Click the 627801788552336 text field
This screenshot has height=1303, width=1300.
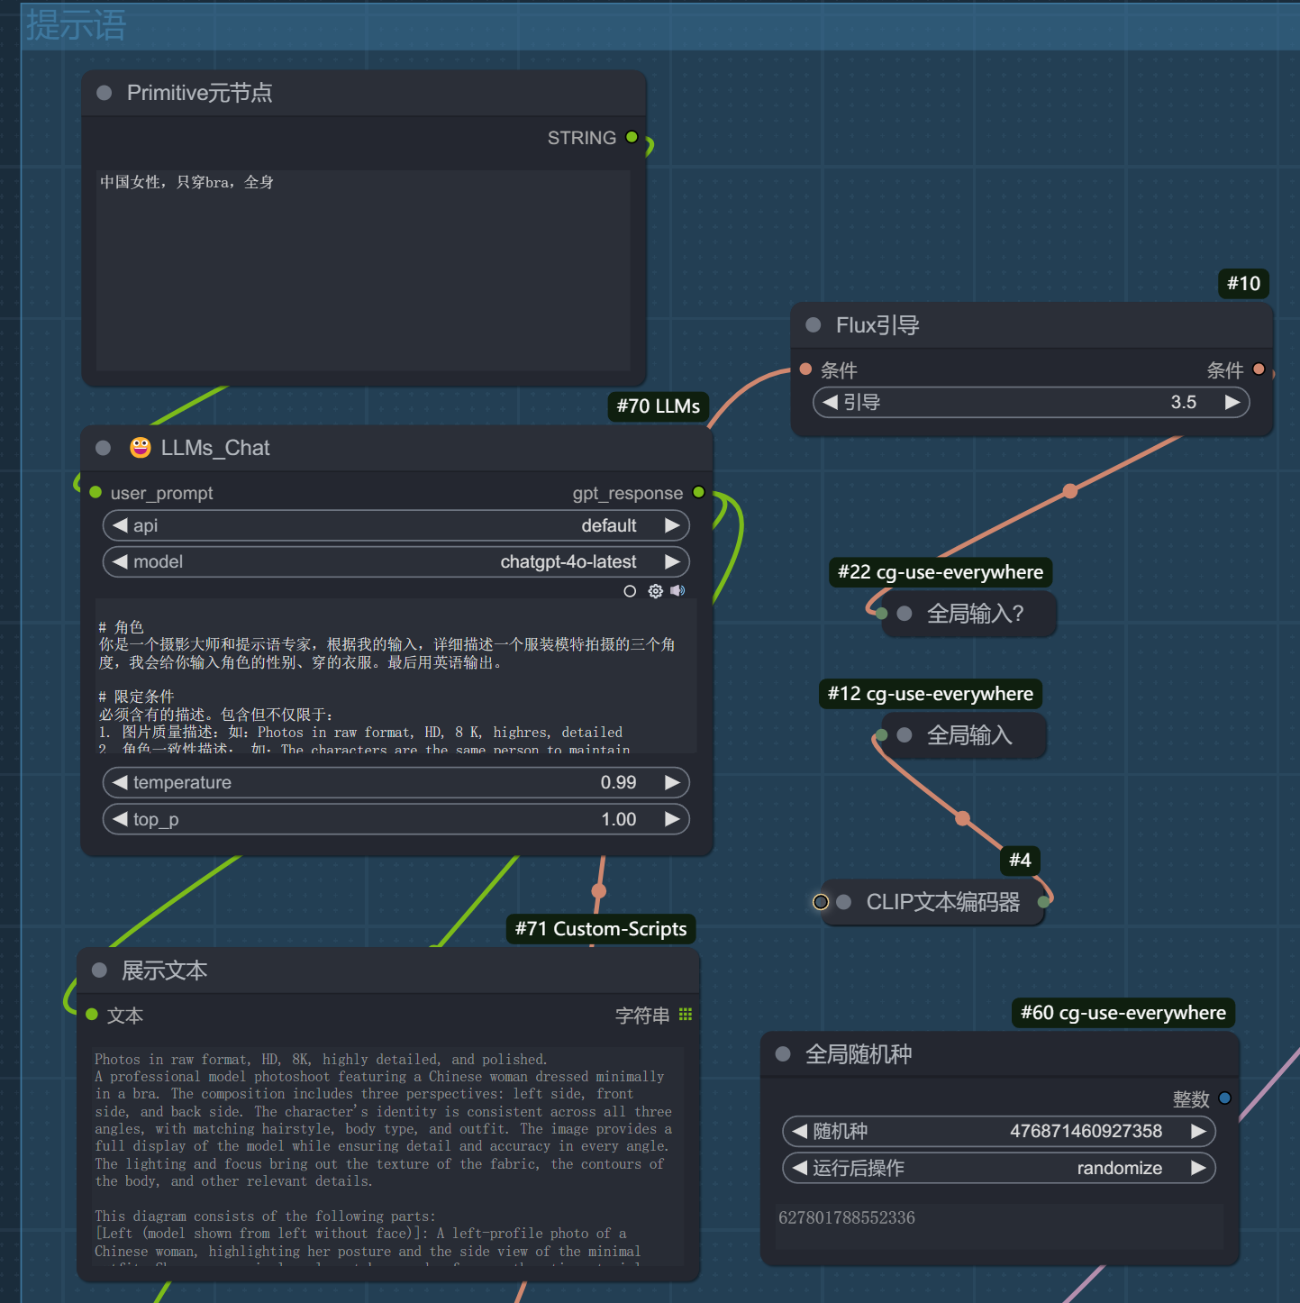point(999,1226)
